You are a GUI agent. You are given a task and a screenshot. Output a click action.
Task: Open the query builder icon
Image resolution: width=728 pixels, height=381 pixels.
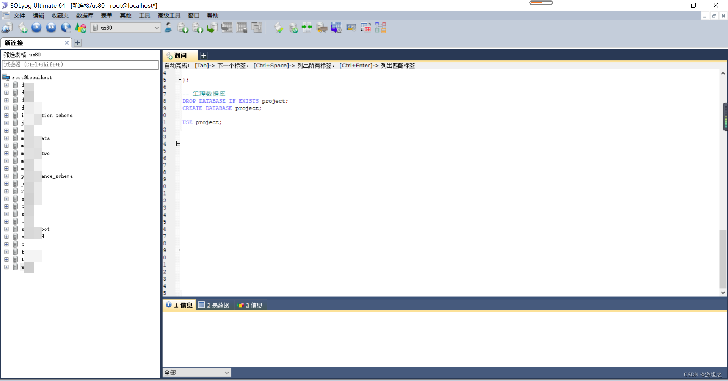(366, 28)
